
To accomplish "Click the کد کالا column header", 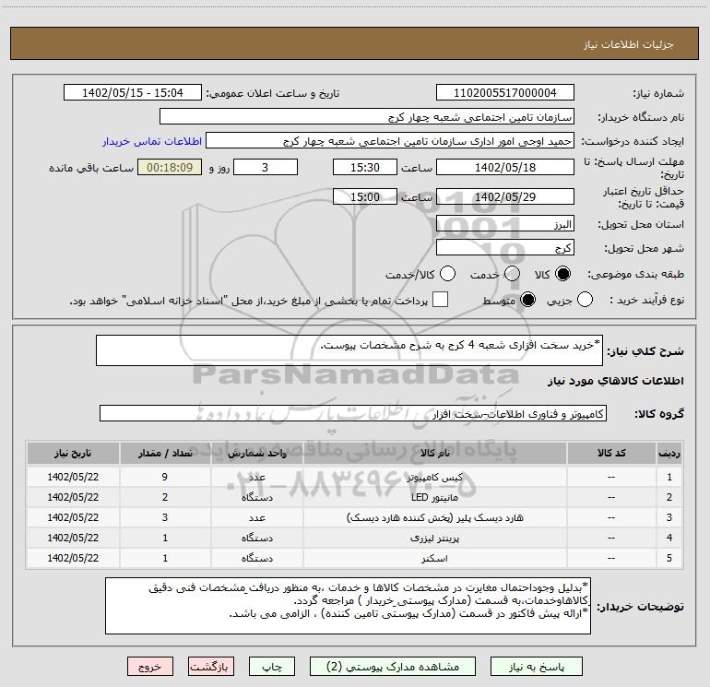I will (611, 454).
